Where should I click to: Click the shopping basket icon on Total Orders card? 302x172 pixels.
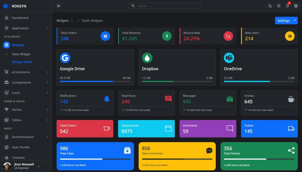coord(105,36)
